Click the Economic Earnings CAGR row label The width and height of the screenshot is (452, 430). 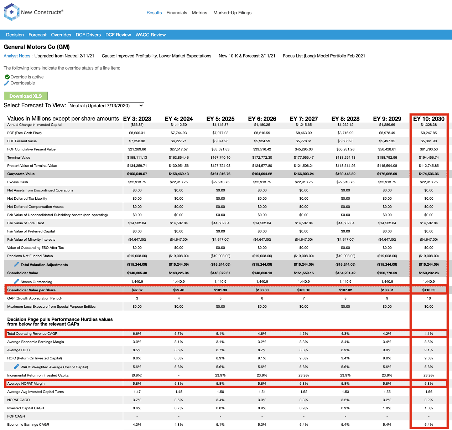coord(28,425)
